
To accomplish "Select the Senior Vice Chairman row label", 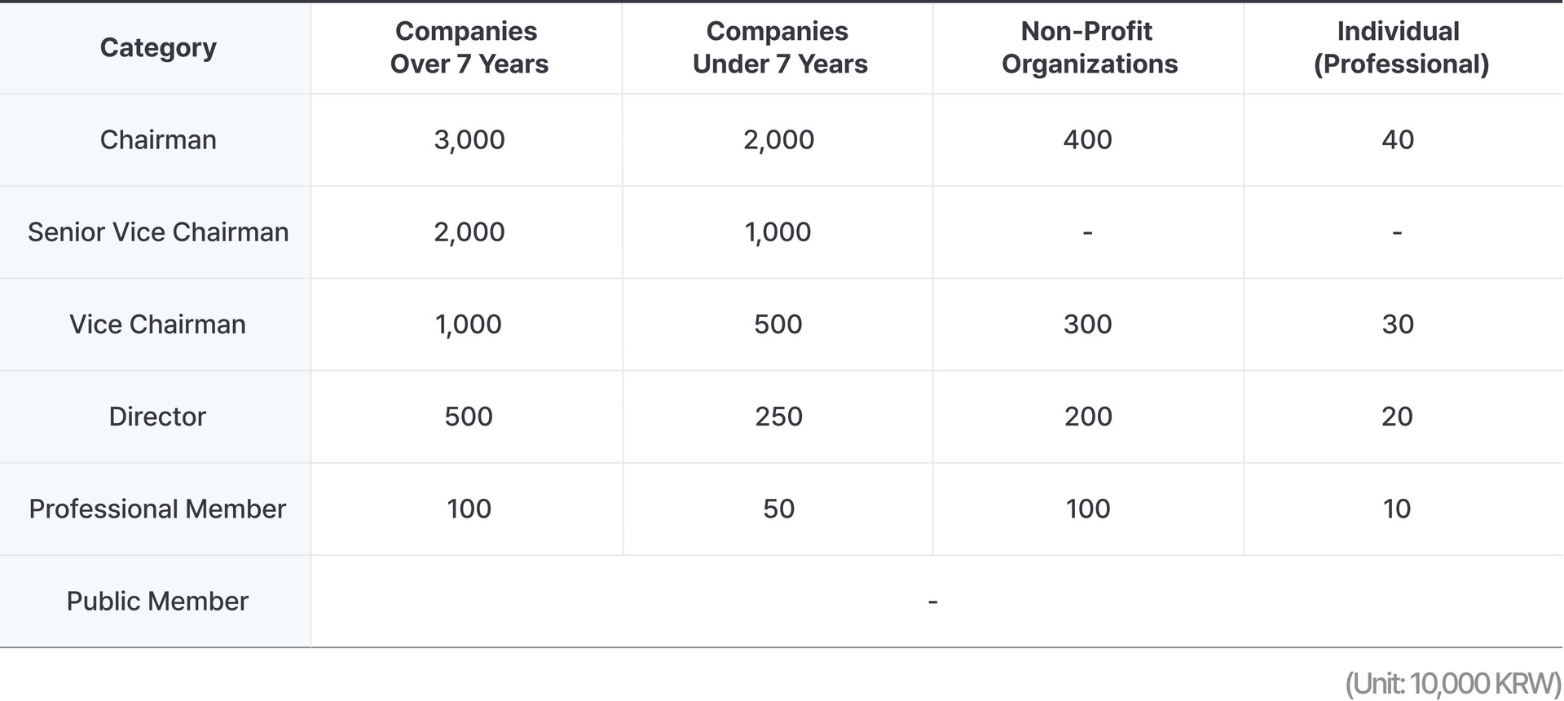I will point(158,232).
